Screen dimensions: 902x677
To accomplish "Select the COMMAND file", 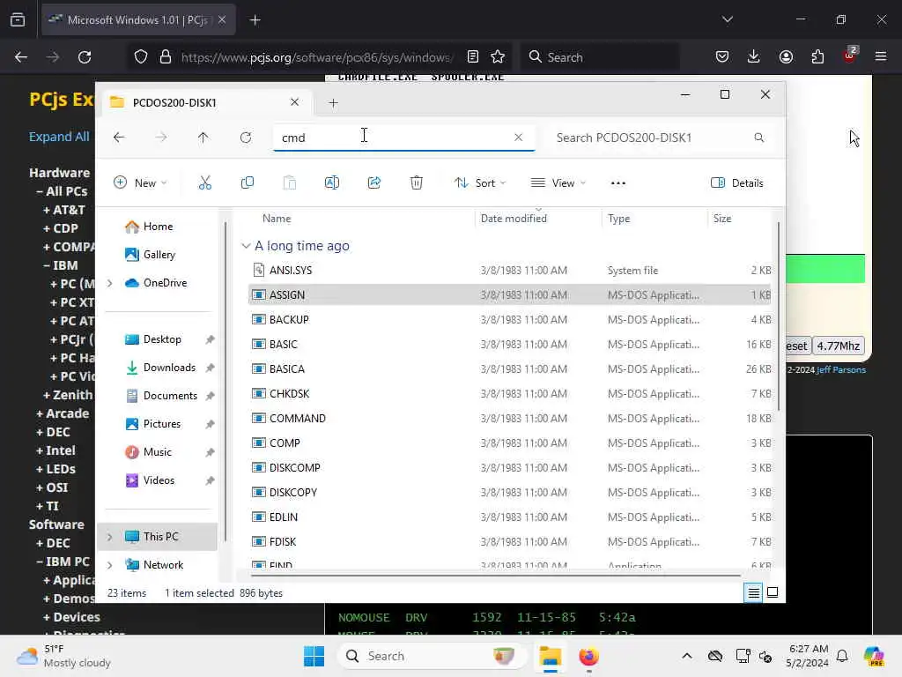I will [x=509, y=419].
